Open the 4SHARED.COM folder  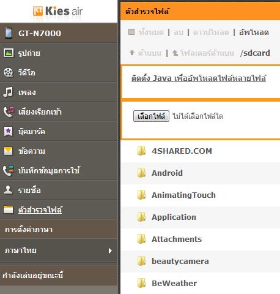[182, 151]
